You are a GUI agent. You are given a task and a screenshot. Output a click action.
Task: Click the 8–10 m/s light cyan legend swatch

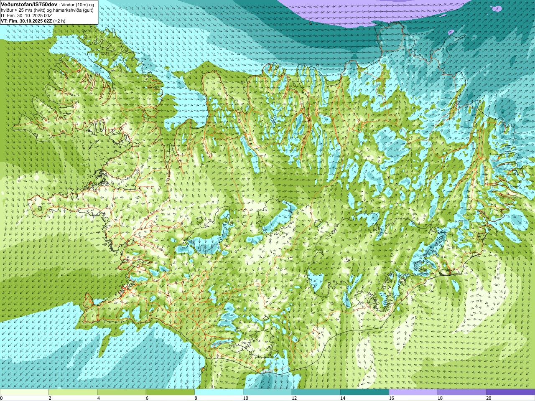click(x=219, y=392)
